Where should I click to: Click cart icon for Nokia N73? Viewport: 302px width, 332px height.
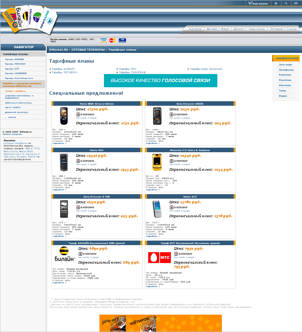pyautogui.click(x=171, y=207)
